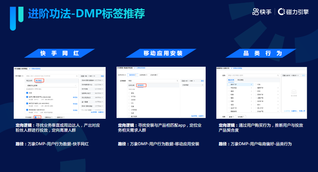Tick the 拼多多 app checkbox
Viewport: 318px width, 172px height.
click(129, 100)
